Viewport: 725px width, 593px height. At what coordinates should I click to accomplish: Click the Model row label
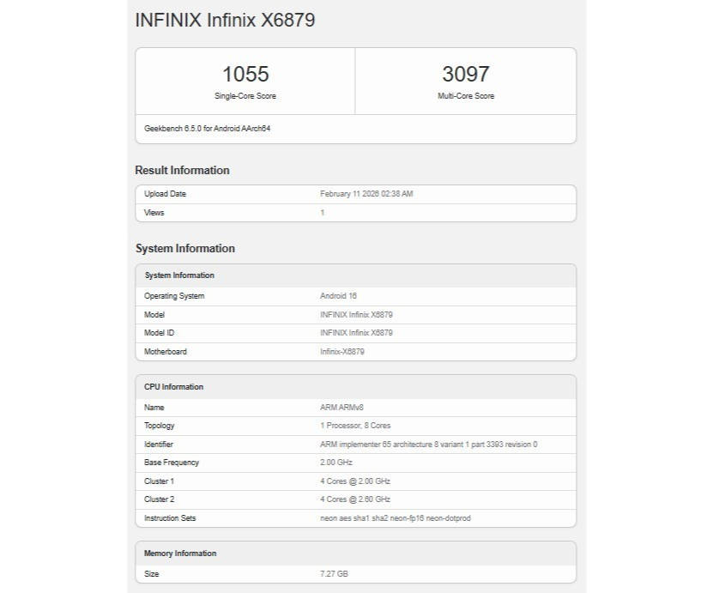[154, 315]
